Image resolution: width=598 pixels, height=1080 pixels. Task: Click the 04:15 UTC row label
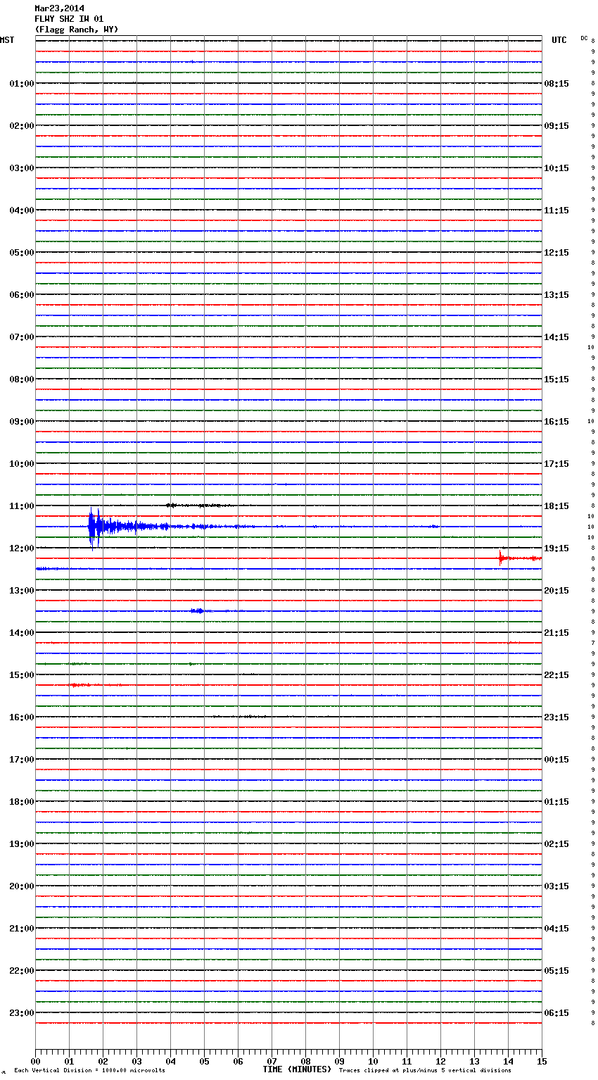click(556, 928)
